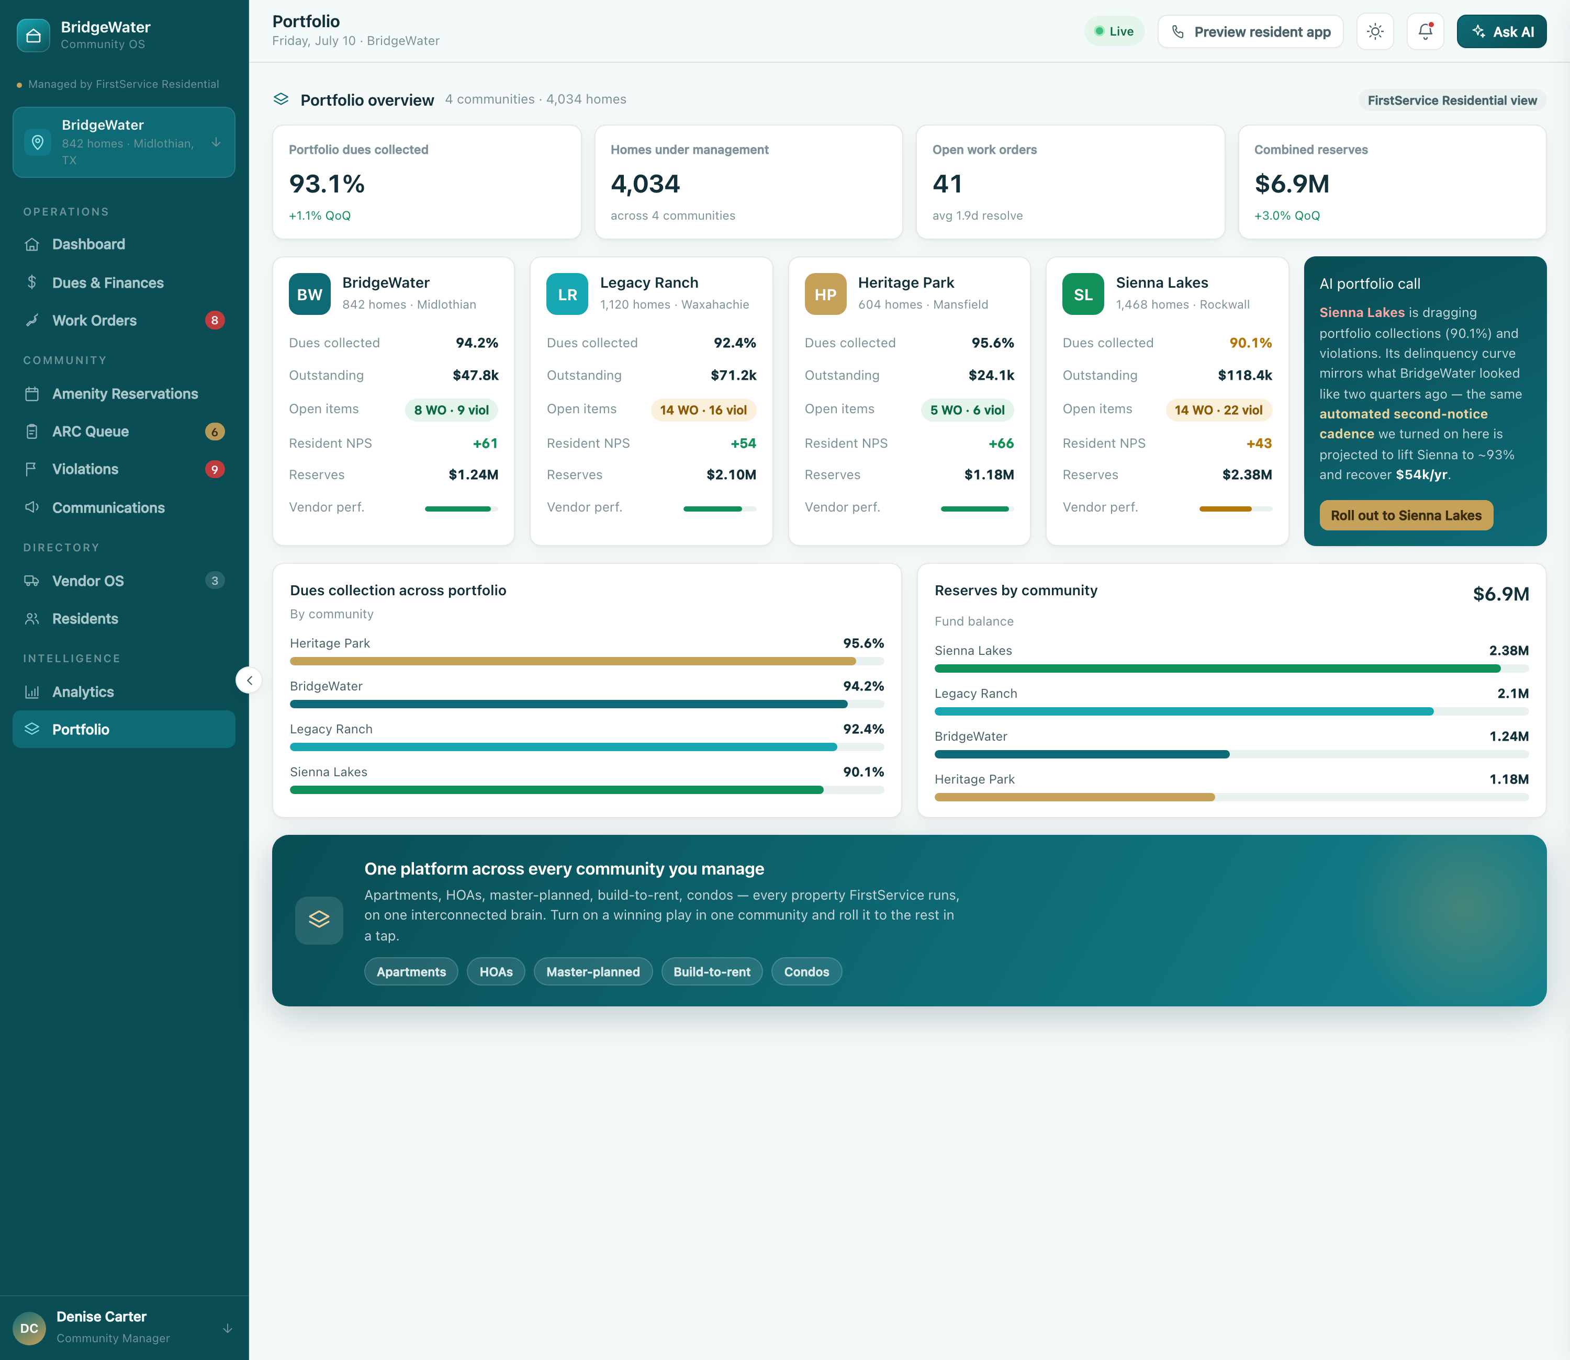The height and width of the screenshot is (1360, 1570).
Task: Click Heritage Park dues collection bar
Action: 587,661
